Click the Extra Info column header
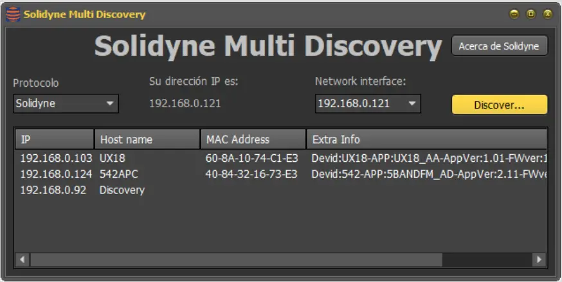This screenshot has width=562, height=282. pyautogui.click(x=426, y=139)
